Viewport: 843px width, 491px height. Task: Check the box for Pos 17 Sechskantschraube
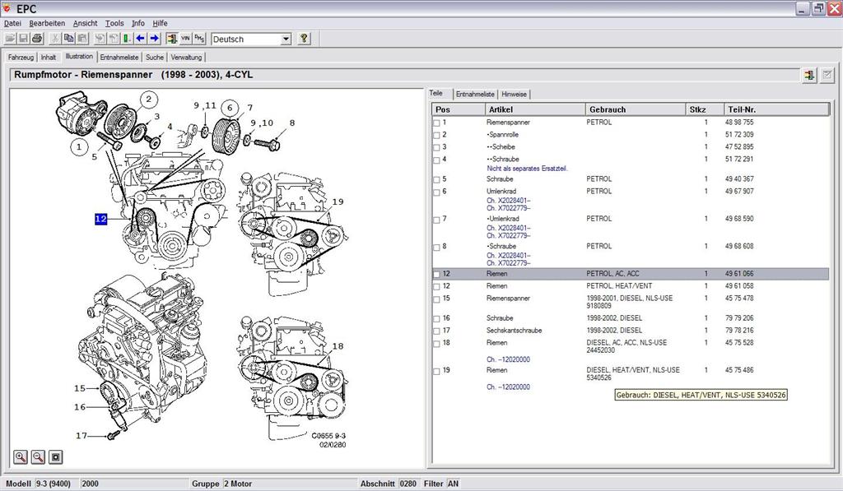pos(436,331)
